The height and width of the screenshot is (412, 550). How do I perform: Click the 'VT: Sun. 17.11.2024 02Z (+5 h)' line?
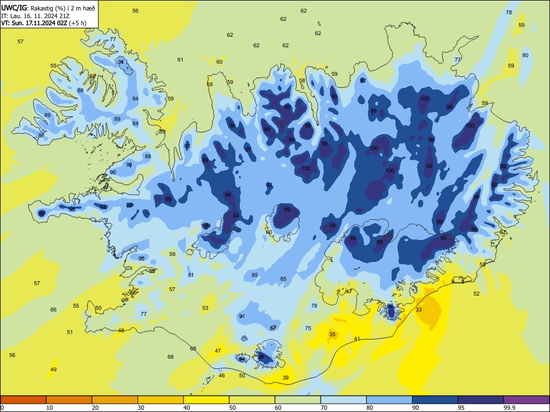43,23
